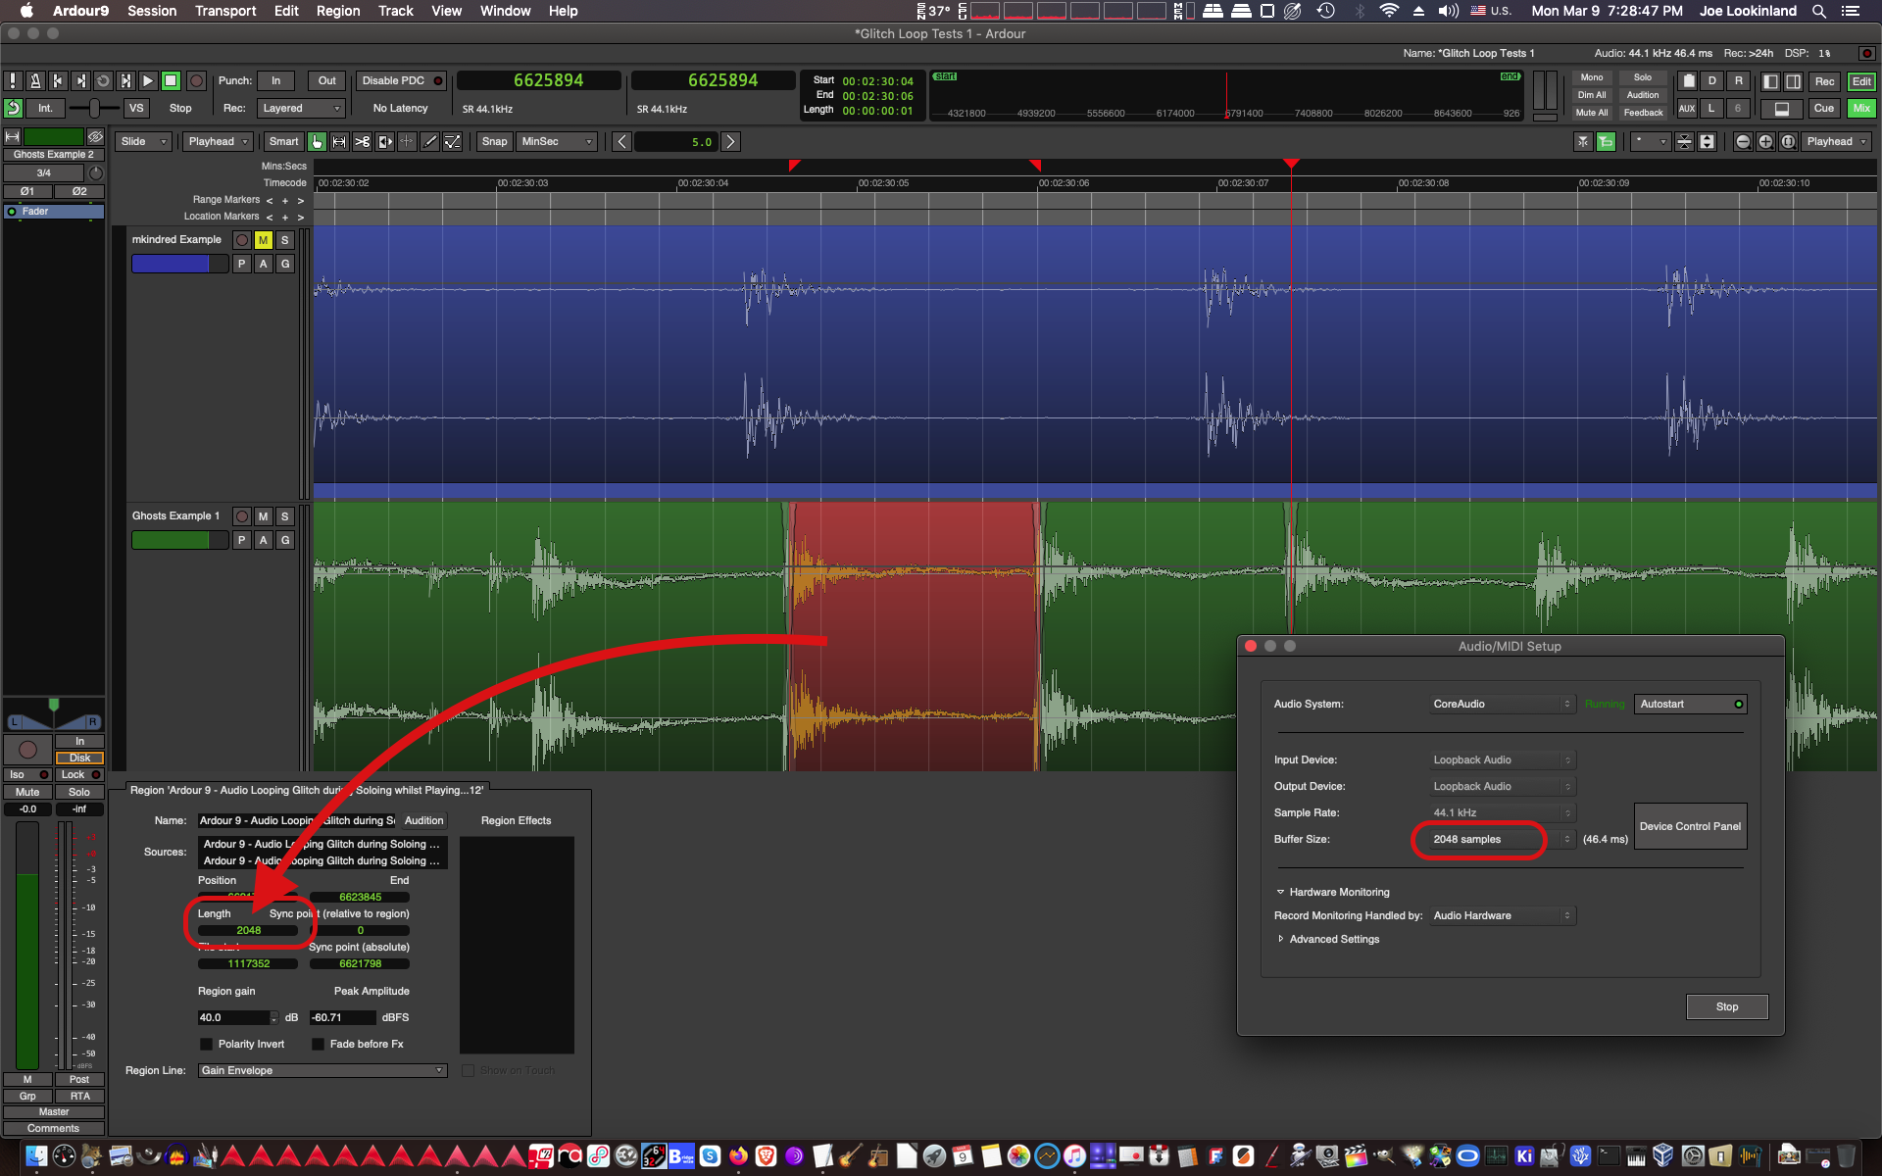Unmute the mkindred Example track

coord(263,240)
